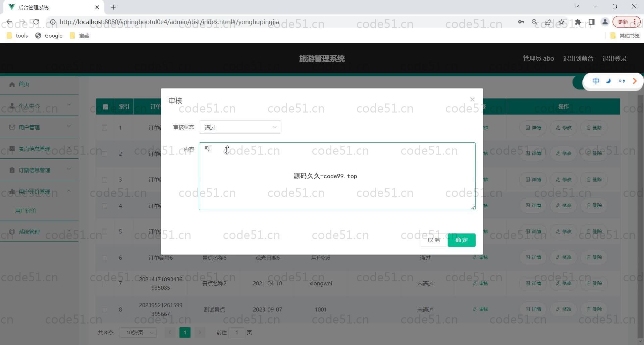This screenshot has height=345, width=644.
Task: Expand the 订票信息管理 sidebar menu
Action: (x=39, y=170)
